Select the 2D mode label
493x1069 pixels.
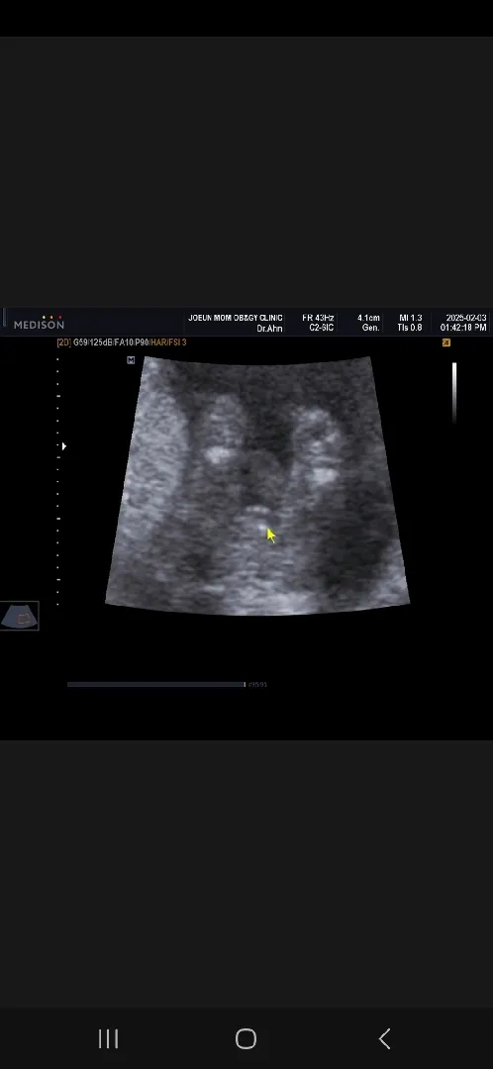63,342
